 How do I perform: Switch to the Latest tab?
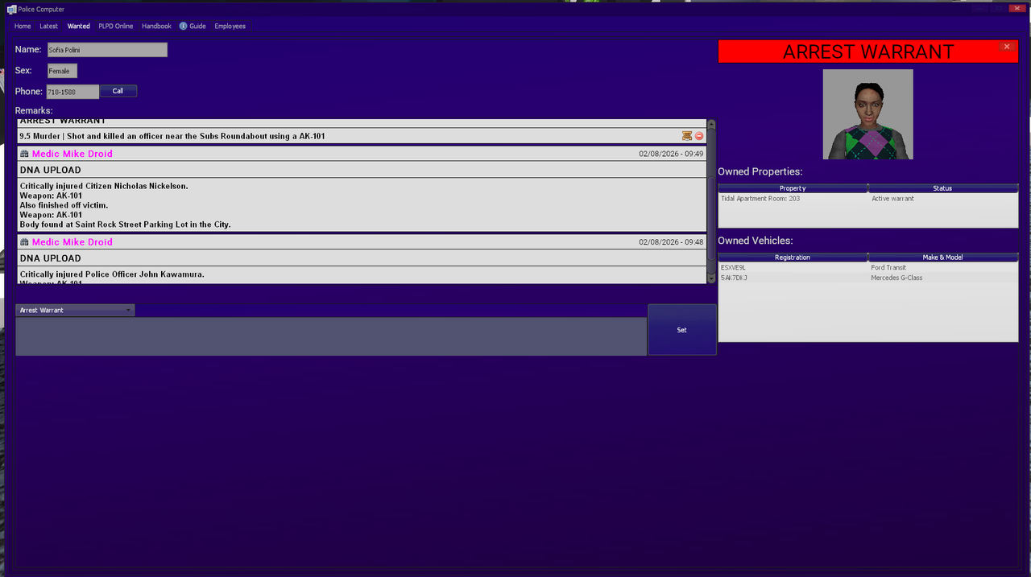click(49, 26)
